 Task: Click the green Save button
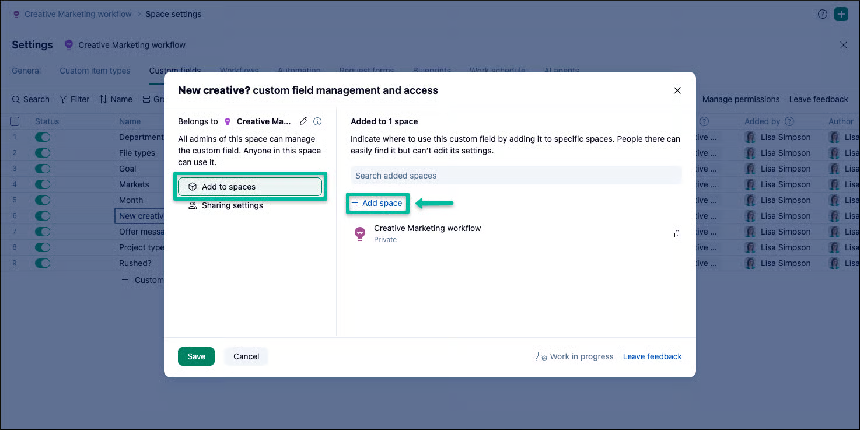pyautogui.click(x=196, y=356)
